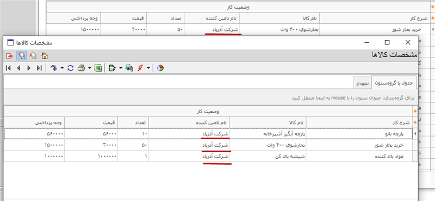Click quantity ۵۰ in the front window

point(133,145)
